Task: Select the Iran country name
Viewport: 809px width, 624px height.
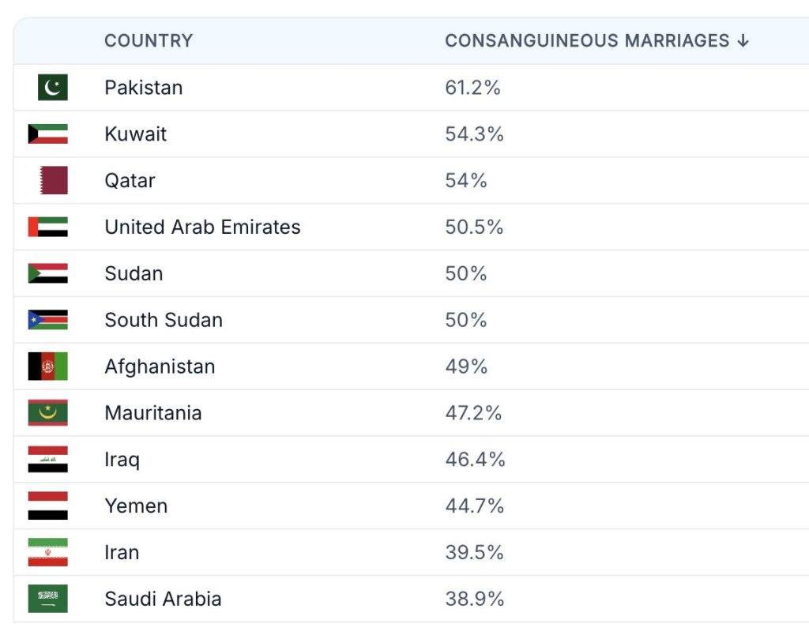Action: [x=122, y=553]
